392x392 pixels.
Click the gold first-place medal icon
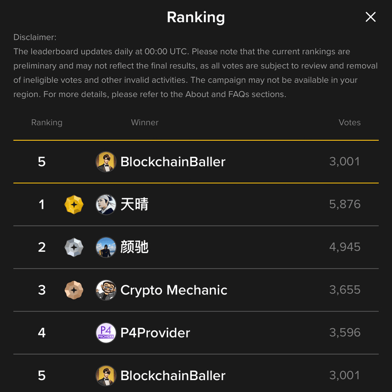[74, 205]
